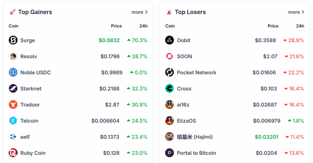Click the Starknet coin icon
The image size is (313, 163).
point(13,89)
